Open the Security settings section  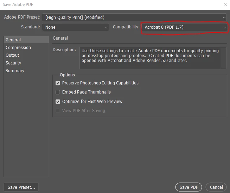pyautogui.click(x=26, y=63)
